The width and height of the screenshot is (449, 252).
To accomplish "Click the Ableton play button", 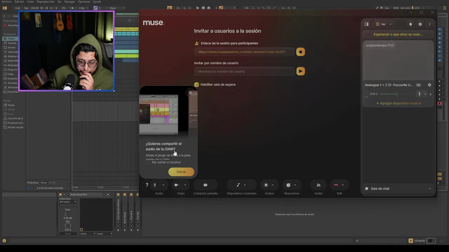I will click(x=197, y=8).
